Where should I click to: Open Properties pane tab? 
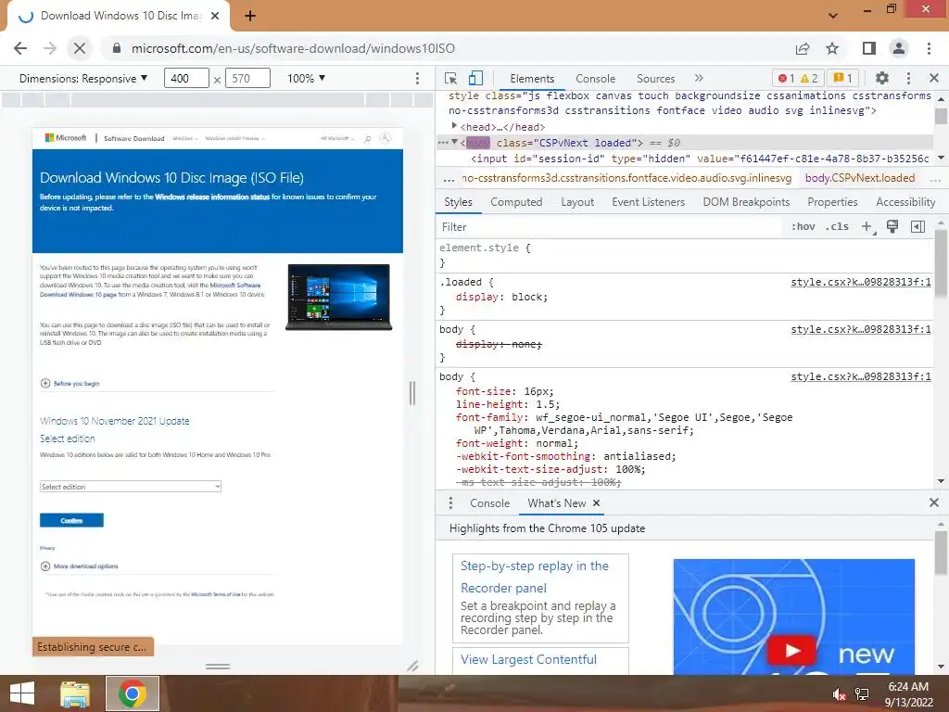tap(832, 202)
